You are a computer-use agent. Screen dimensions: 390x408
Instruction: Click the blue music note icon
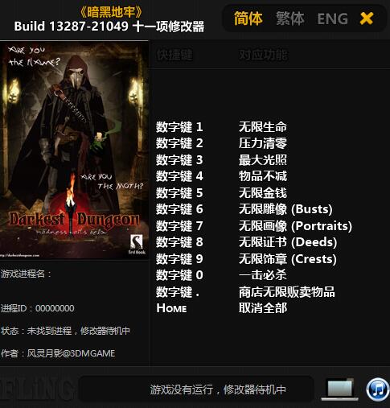pos(378,389)
